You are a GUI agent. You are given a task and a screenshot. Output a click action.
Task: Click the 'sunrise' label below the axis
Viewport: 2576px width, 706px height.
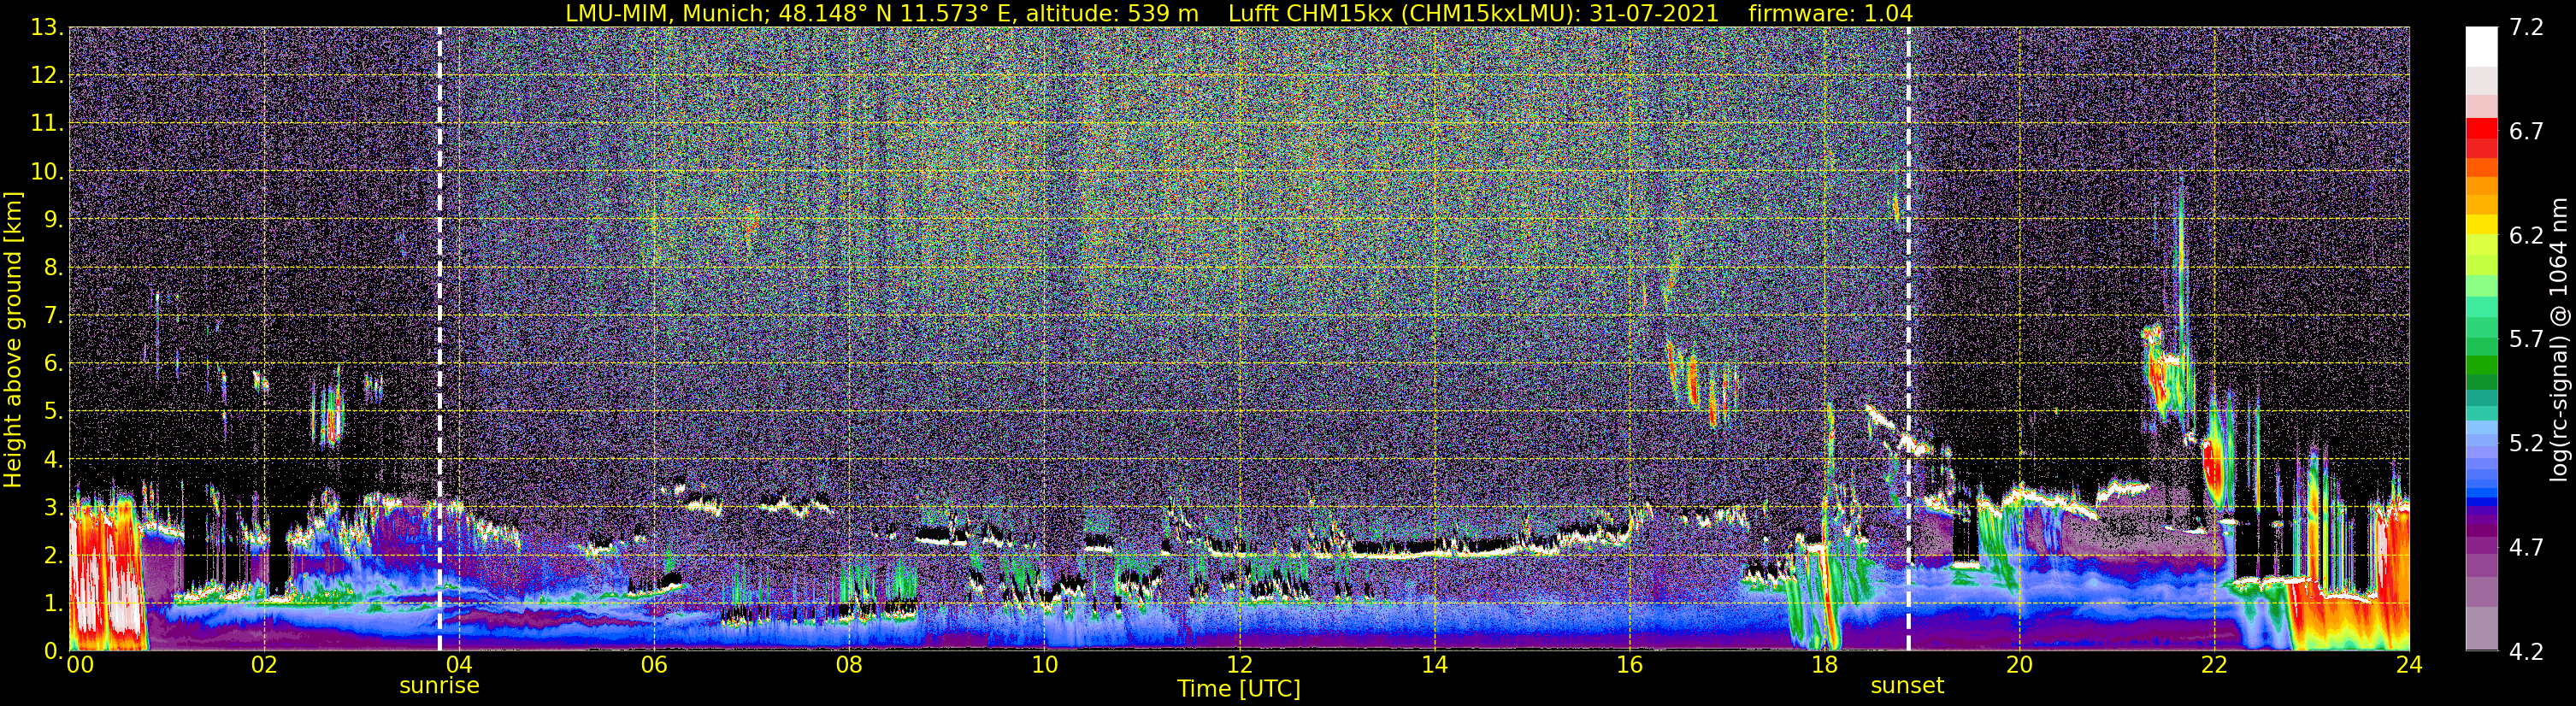(x=439, y=686)
